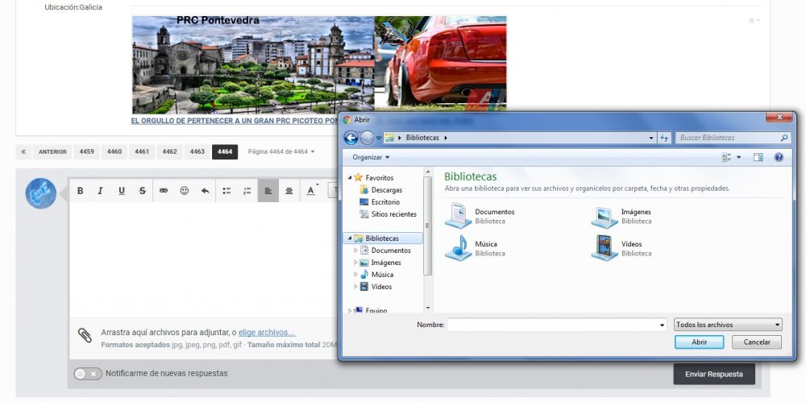This screenshot has height=402, width=806.
Task: Click inside the reply text area
Action: pyautogui.click(x=204, y=259)
